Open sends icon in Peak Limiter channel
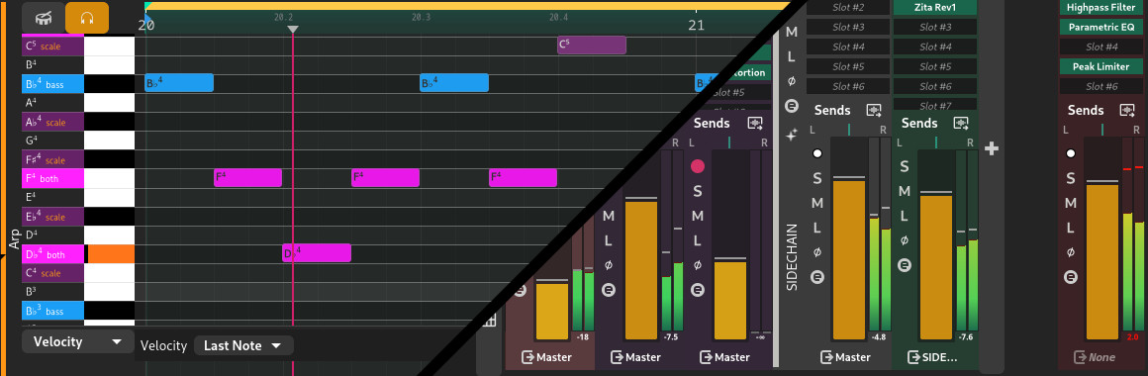1148x376 pixels. tap(1127, 111)
